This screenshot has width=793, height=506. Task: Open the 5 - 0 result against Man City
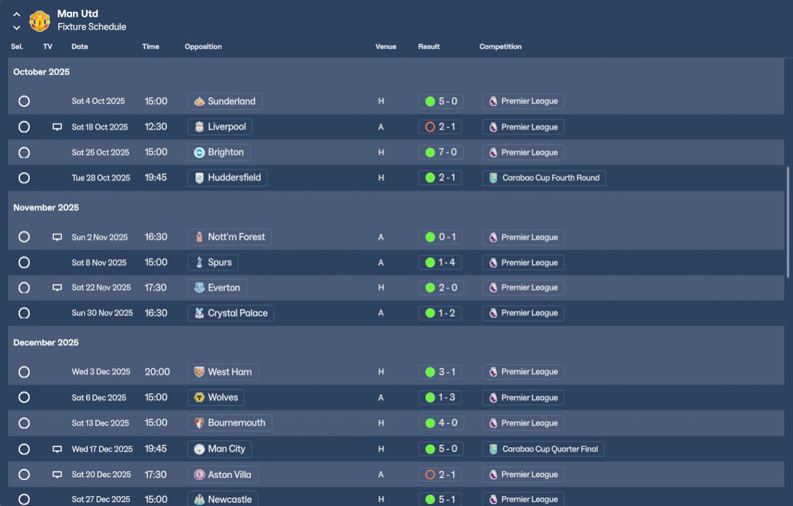(x=440, y=449)
